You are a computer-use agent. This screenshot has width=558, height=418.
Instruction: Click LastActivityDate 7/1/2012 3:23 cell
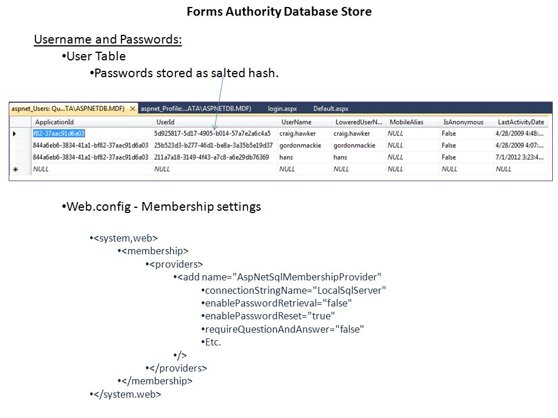520,157
